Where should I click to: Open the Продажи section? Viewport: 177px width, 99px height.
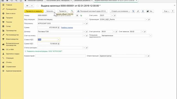tap(9, 18)
